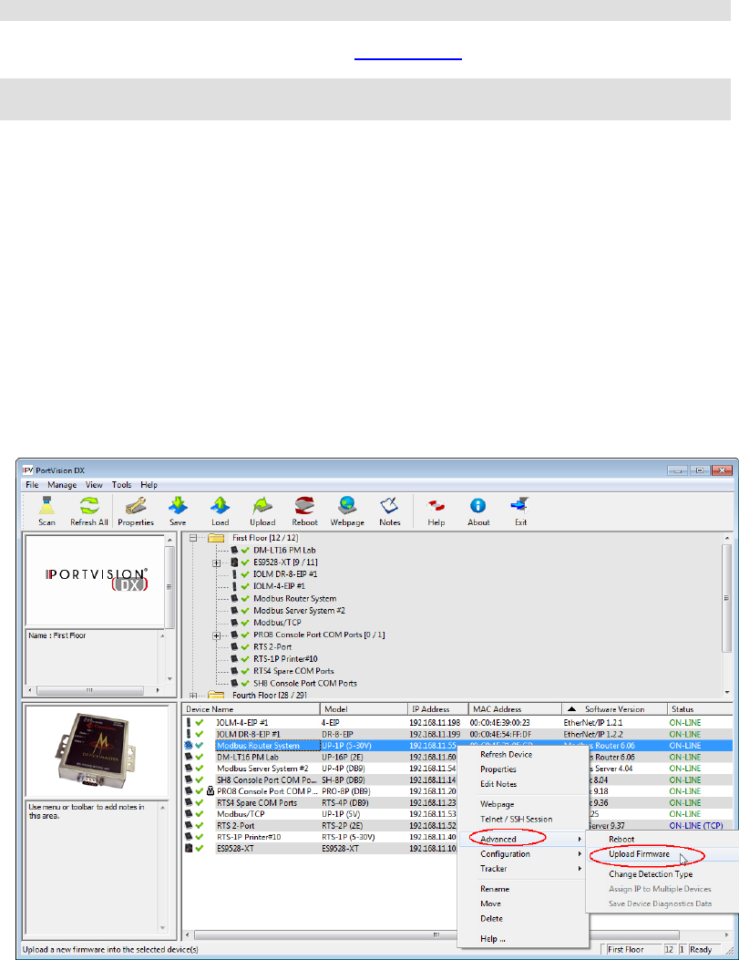739x960 pixels.
Task: Click the Refresh All toolbar icon
Action: 88,506
